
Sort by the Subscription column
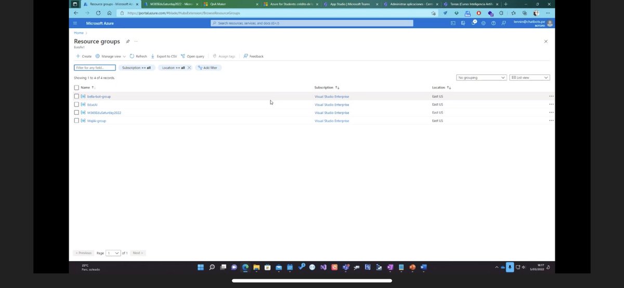[327, 87]
